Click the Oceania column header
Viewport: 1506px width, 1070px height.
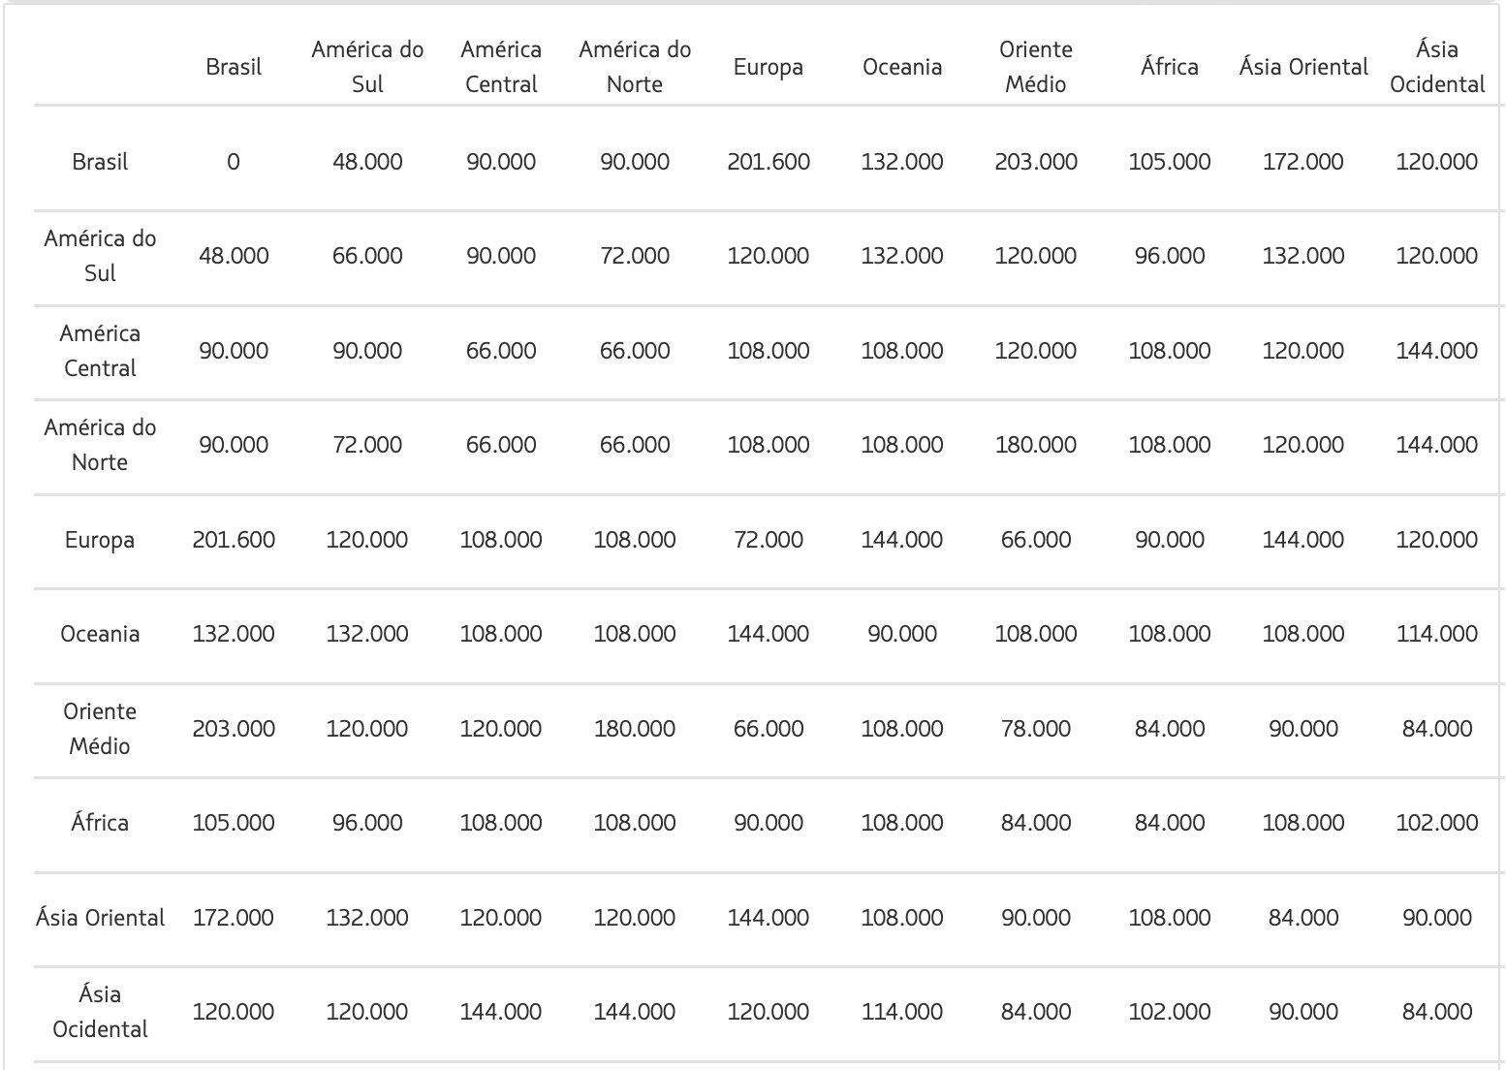[902, 67]
